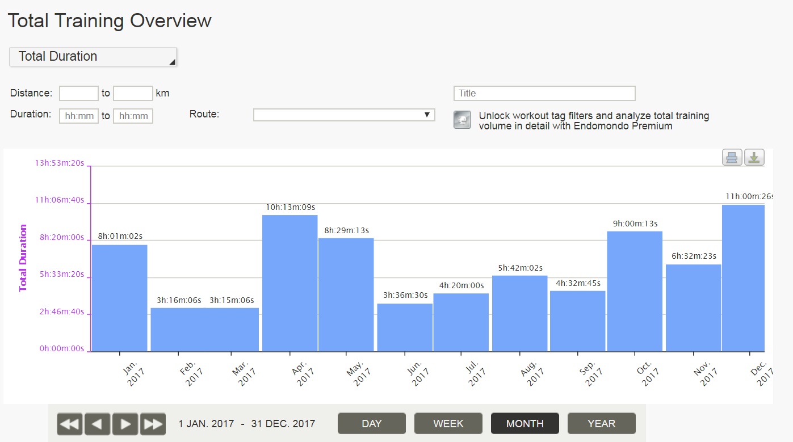Image resolution: width=793 pixels, height=442 pixels.
Task: Select the May 2017 bar
Action: tap(346, 294)
